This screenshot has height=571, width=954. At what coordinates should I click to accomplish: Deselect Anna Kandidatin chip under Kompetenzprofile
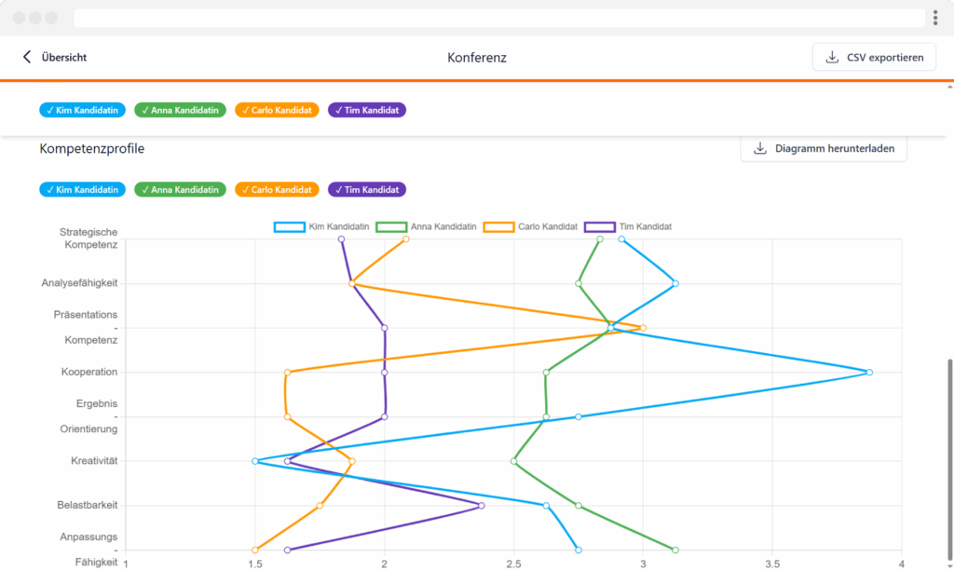(x=181, y=189)
